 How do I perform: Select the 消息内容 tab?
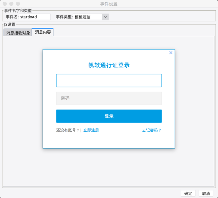pos(43,32)
